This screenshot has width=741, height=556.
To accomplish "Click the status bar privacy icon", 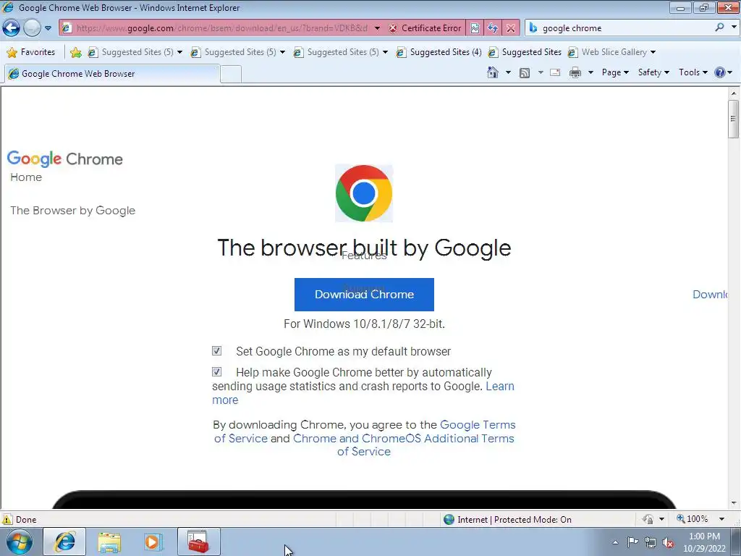I will tap(648, 519).
